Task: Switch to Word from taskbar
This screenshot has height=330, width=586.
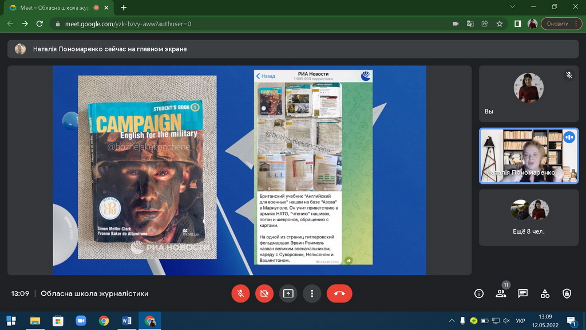Action: (126, 321)
